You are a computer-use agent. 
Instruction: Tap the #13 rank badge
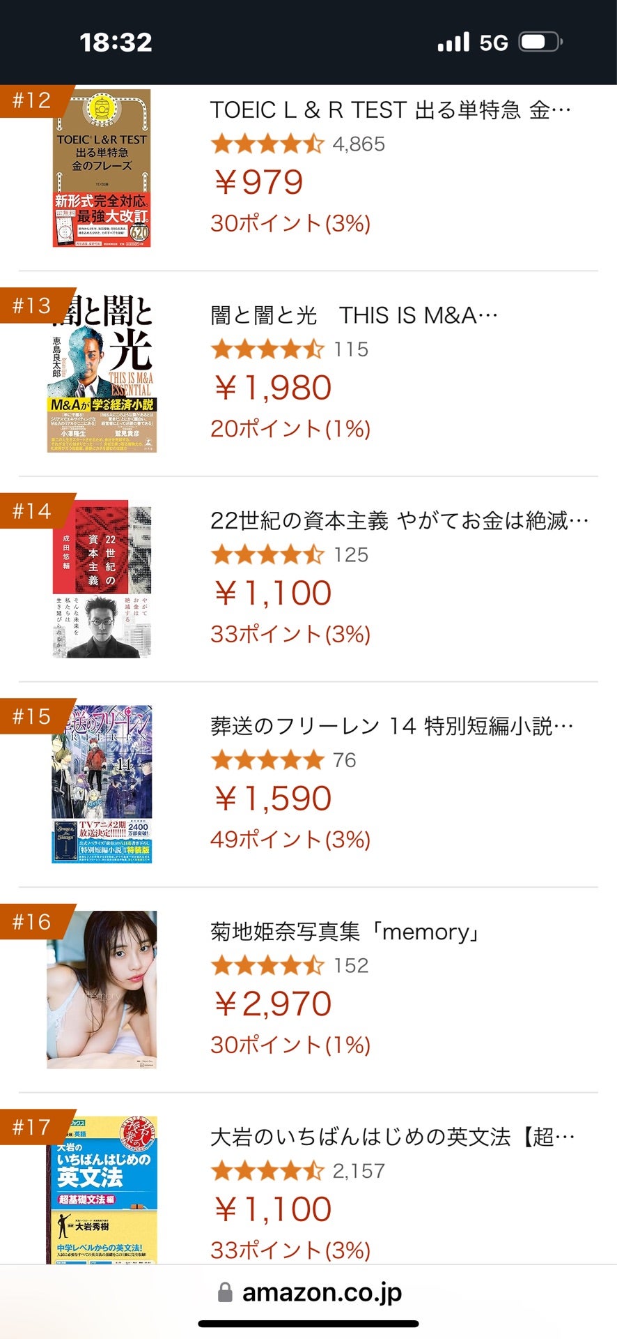[32, 305]
